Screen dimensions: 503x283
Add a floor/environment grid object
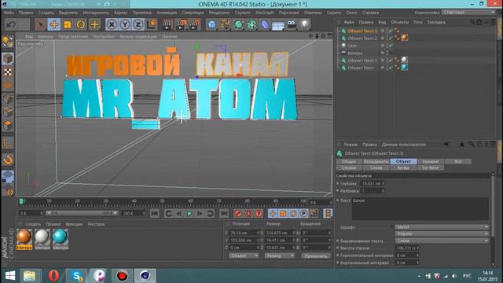pyautogui.click(x=277, y=25)
